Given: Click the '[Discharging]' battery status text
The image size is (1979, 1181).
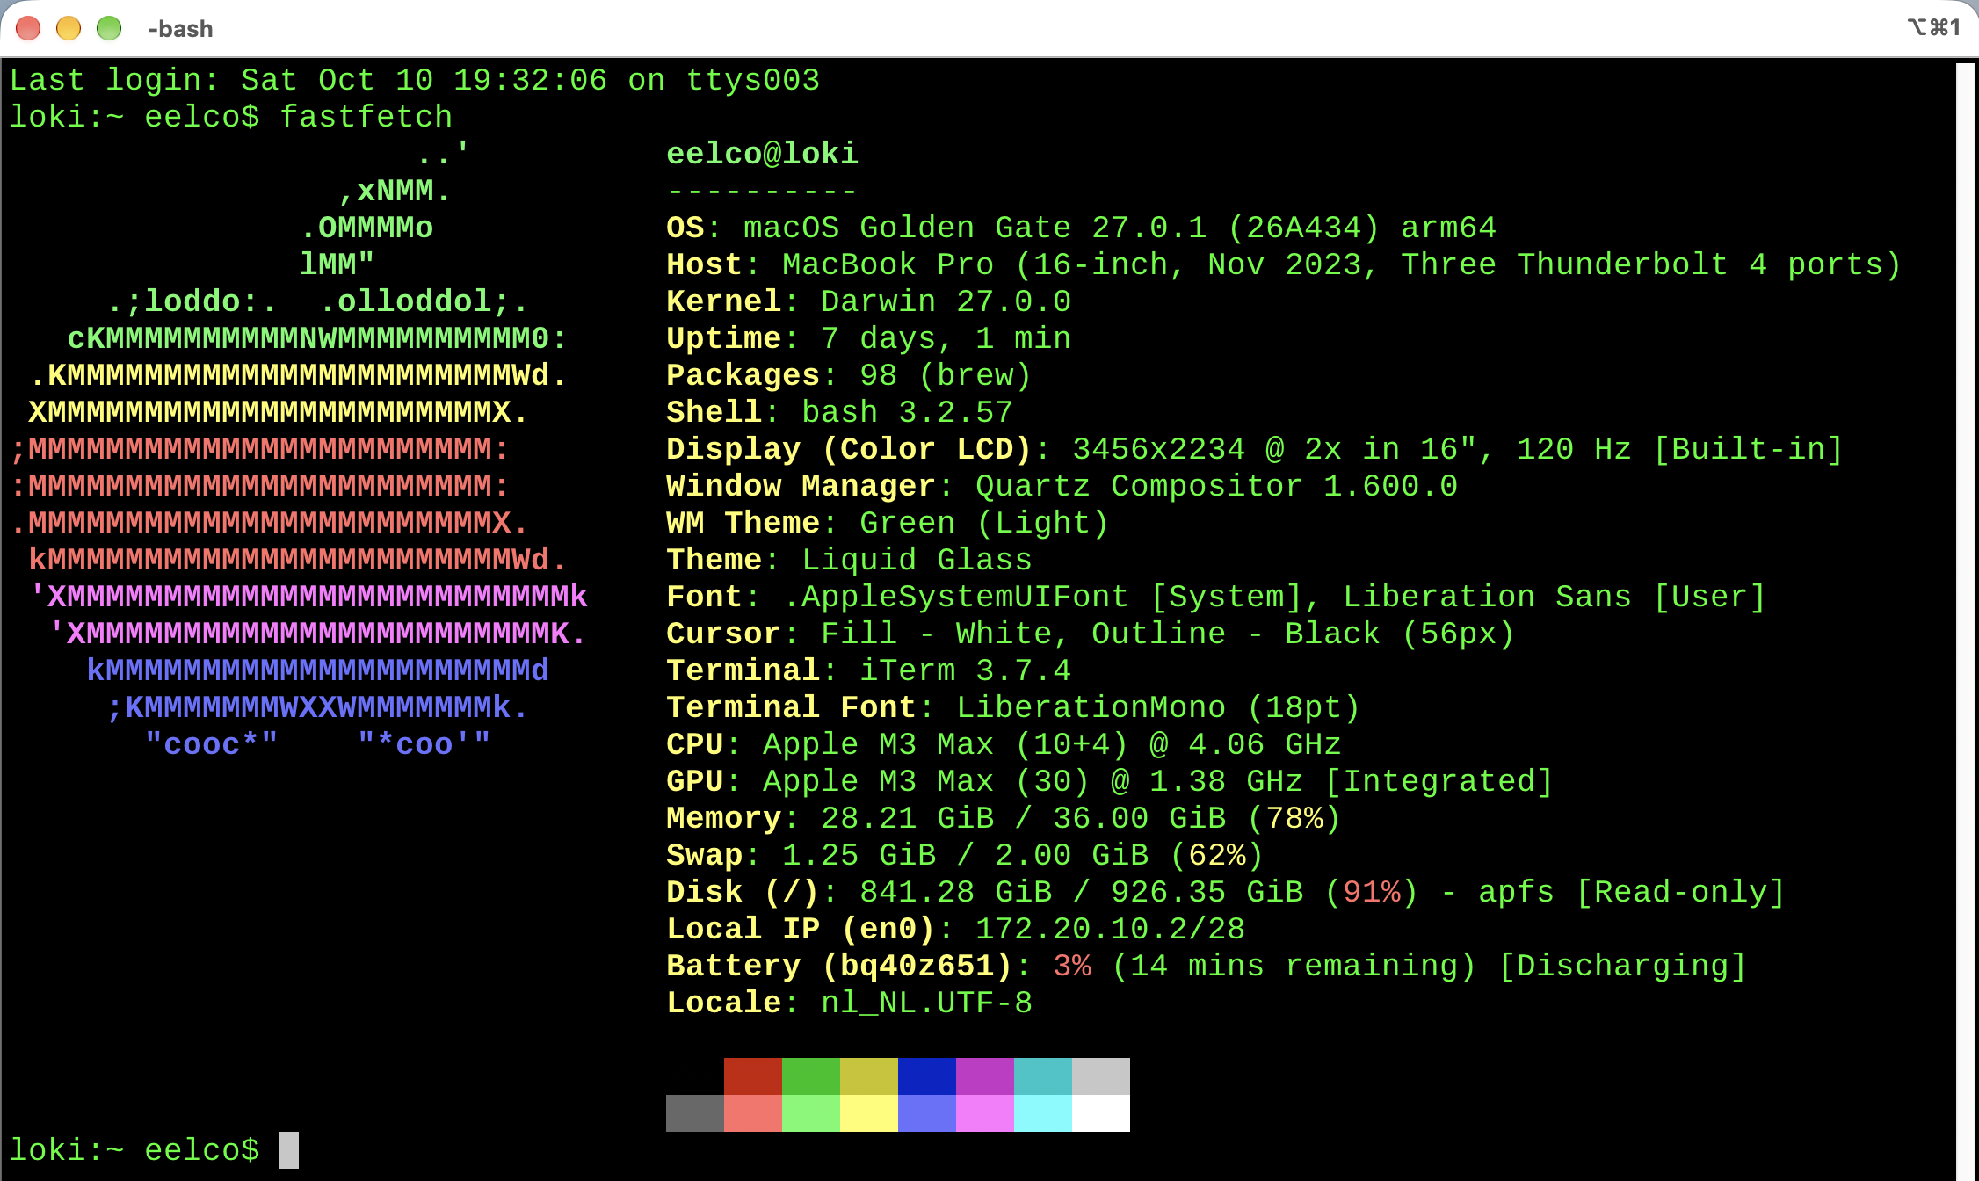Looking at the screenshot, I should click(1623, 966).
